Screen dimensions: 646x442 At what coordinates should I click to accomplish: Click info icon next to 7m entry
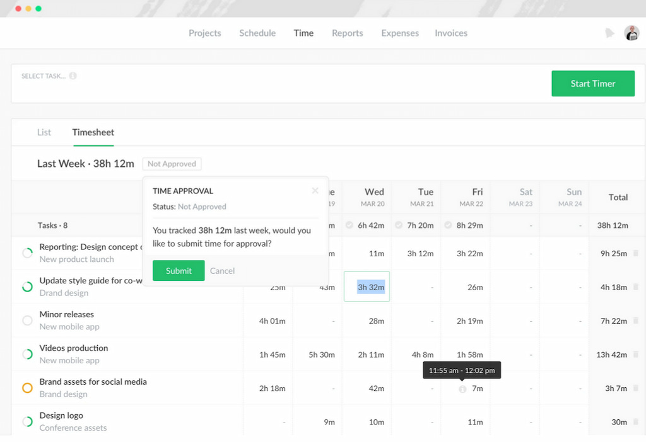pyautogui.click(x=462, y=389)
